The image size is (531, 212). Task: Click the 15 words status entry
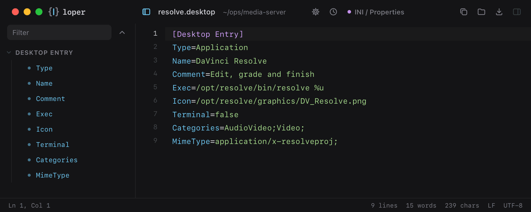click(x=421, y=206)
